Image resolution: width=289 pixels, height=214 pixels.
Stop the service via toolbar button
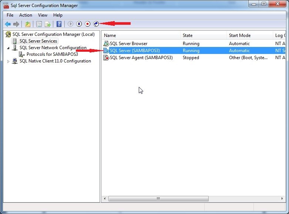(88, 24)
